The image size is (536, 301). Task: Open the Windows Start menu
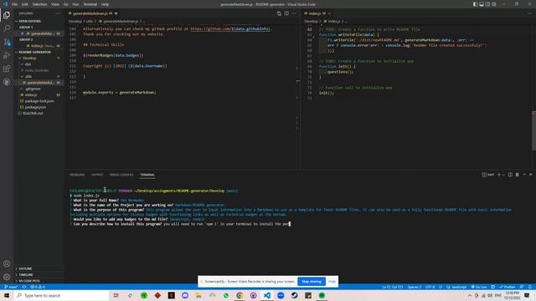click(x=7, y=295)
